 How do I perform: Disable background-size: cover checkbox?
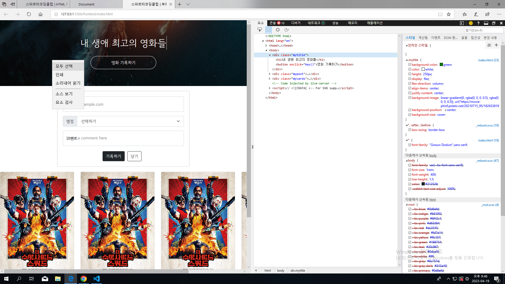click(410, 115)
